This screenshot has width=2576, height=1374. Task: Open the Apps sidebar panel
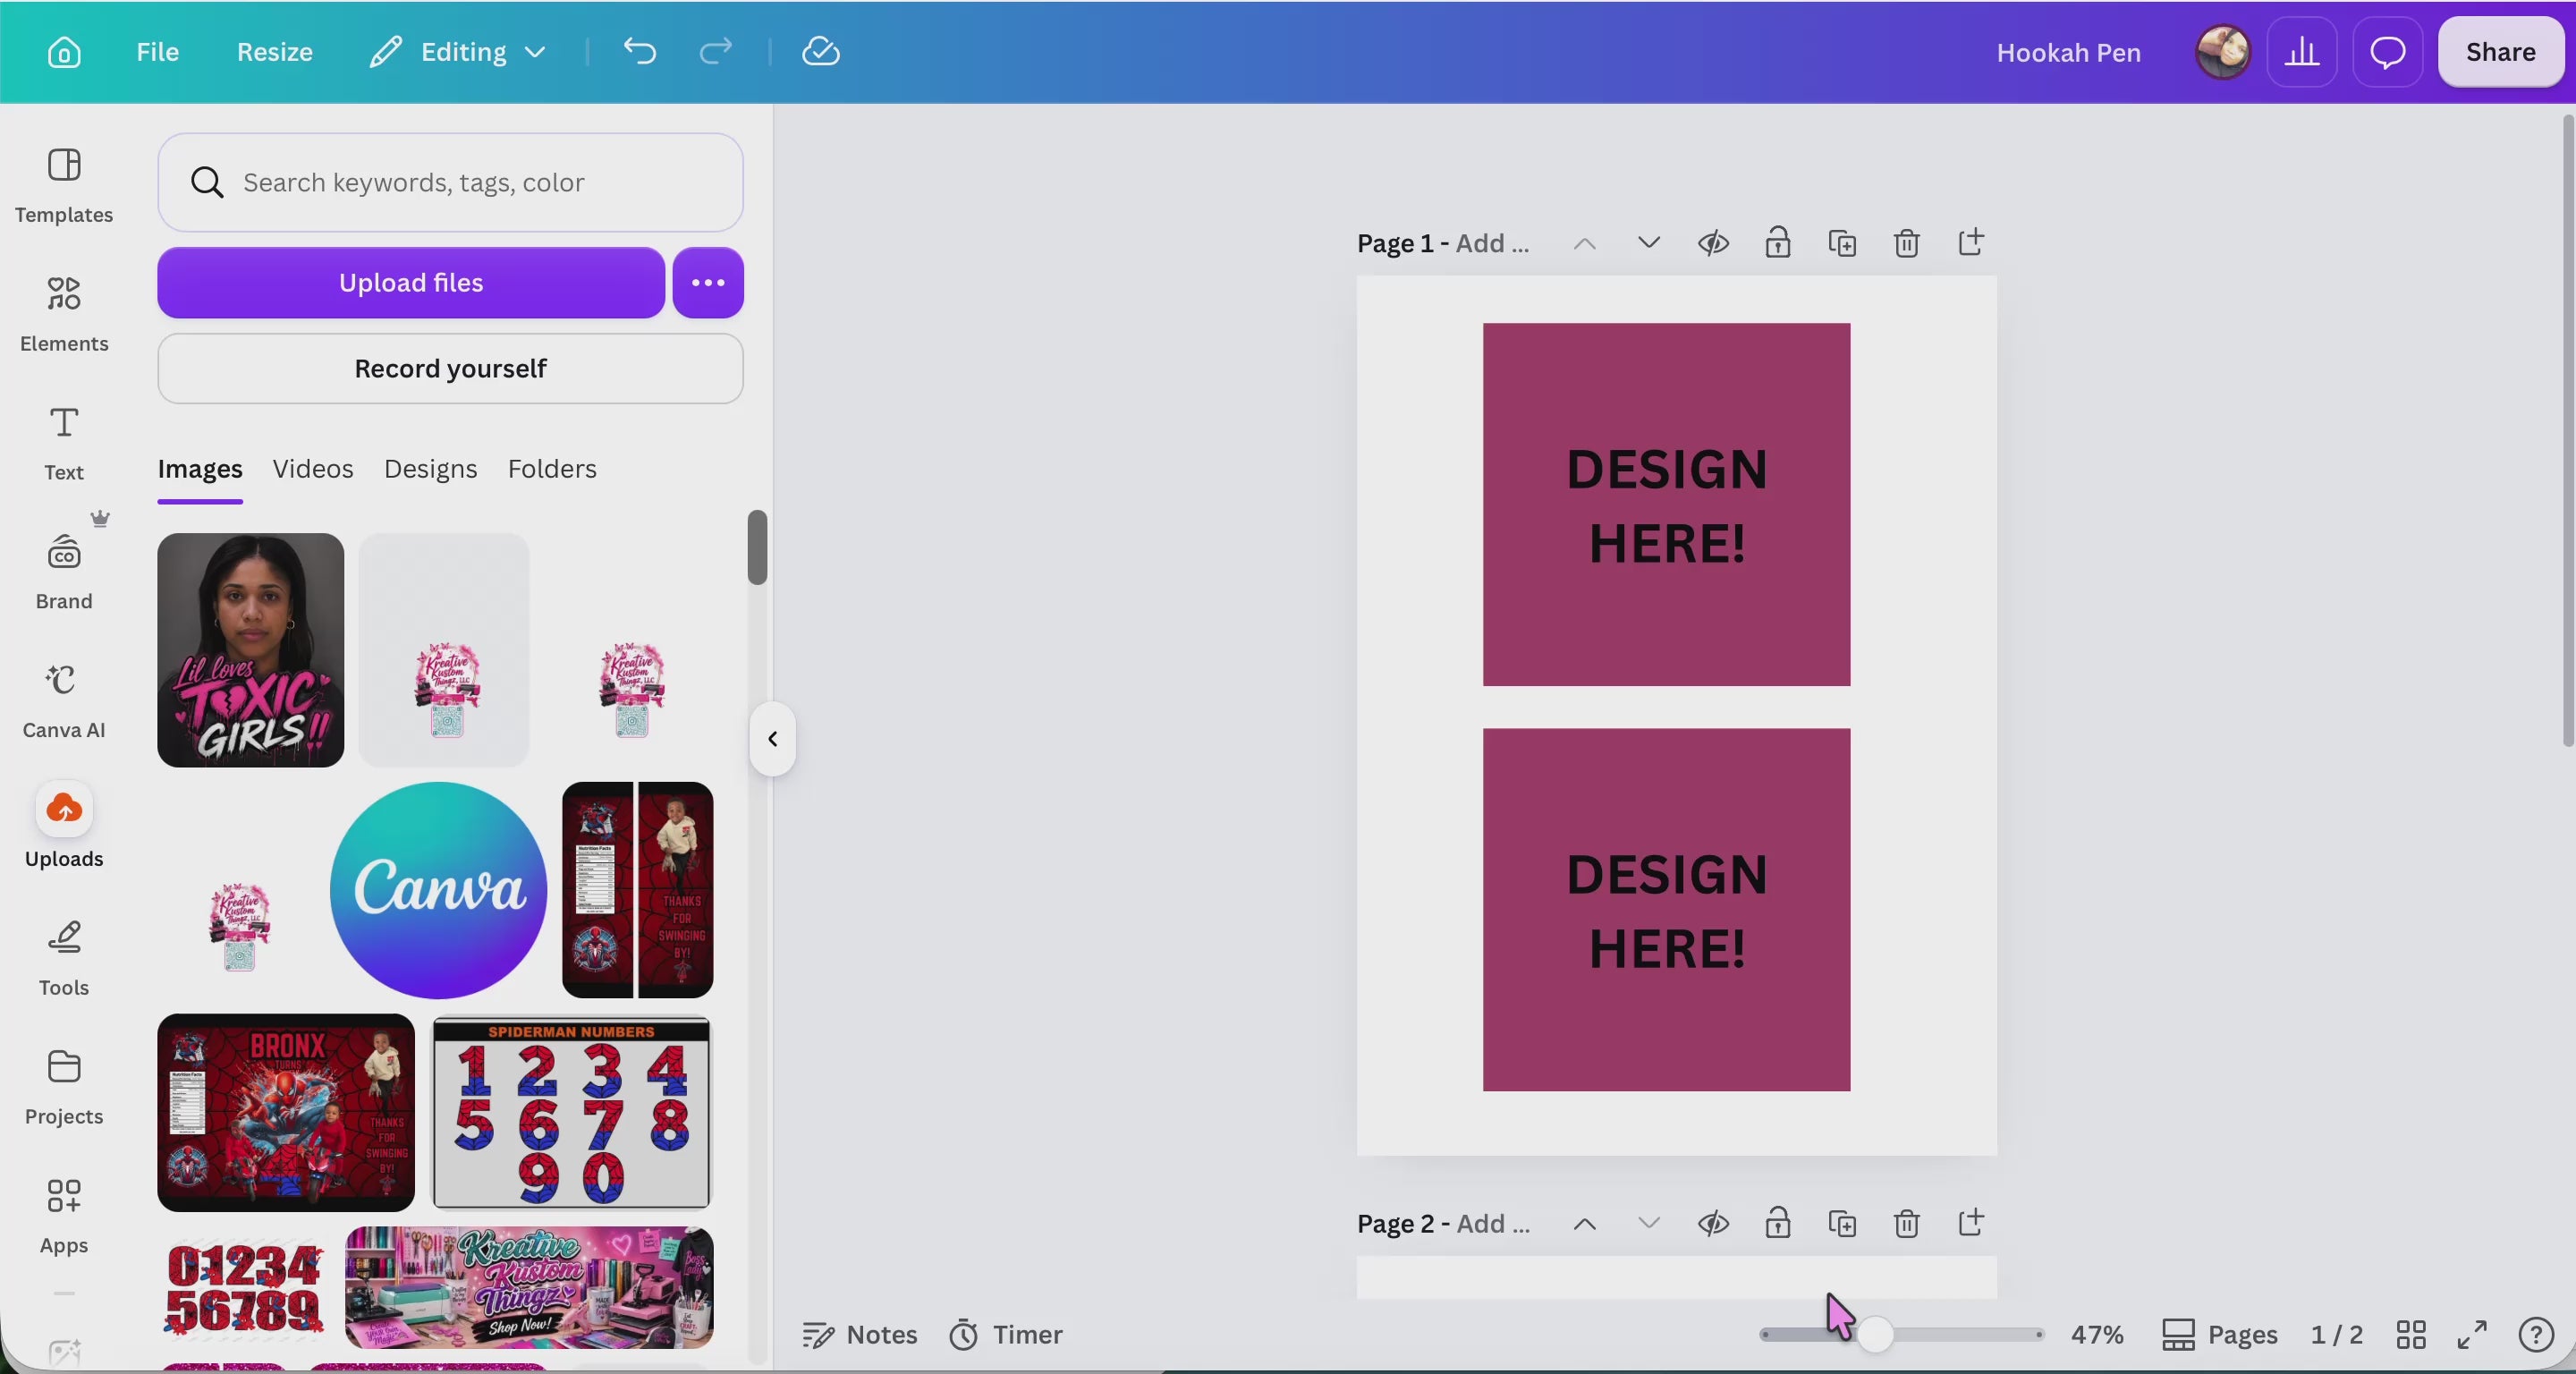(64, 1215)
